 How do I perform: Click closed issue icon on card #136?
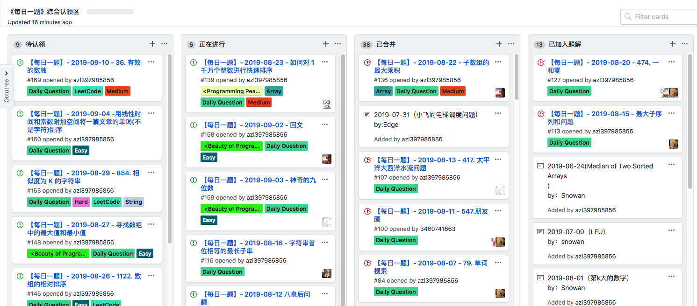click(x=367, y=62)
